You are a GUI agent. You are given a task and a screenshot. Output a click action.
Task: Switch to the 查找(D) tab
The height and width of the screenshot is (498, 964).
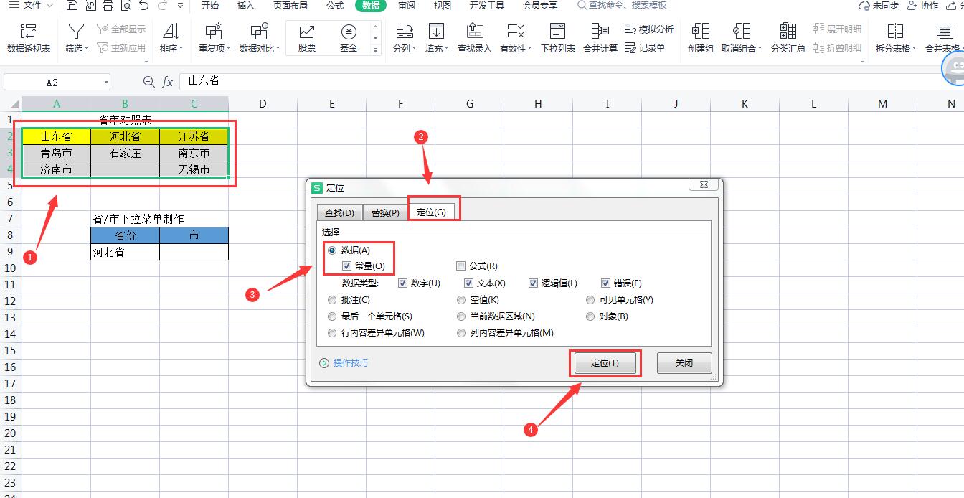[x=339, y=213]
